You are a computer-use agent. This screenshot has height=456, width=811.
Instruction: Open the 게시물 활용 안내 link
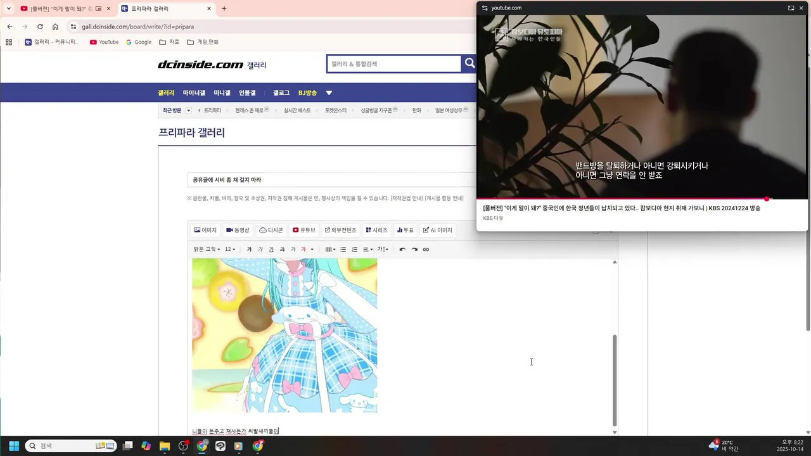pyautogui.click(x=444, y=198)
